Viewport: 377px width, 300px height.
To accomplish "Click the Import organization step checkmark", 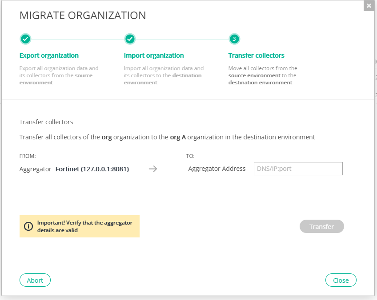I will (130, 39).
